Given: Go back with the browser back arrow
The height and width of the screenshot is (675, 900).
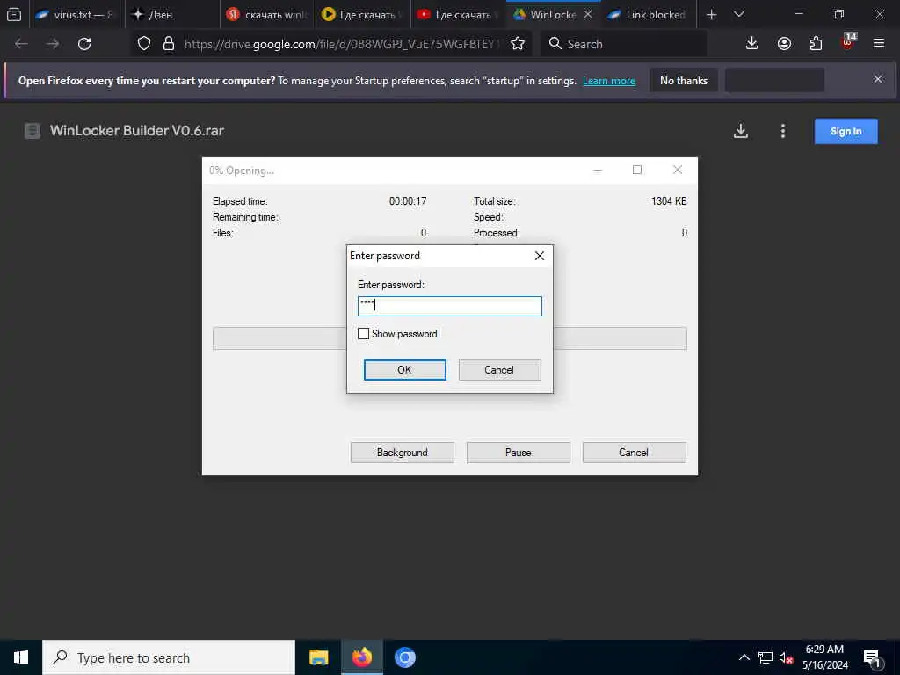Looking at the screenshot, I should pyautogui.click(x=21, y=44).
